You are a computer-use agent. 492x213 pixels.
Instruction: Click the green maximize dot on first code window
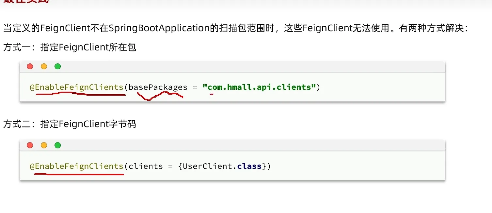57,66
